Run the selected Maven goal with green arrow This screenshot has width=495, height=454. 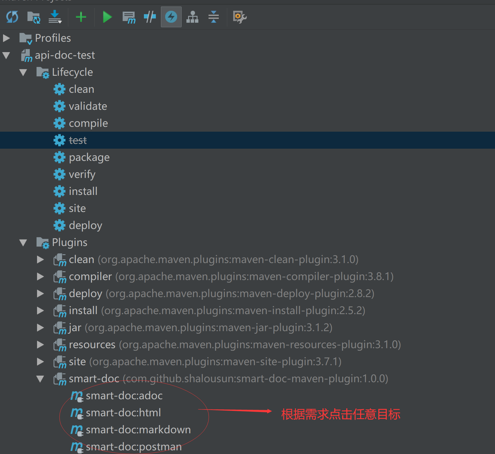pyautogui.click(x=107, y=17)
